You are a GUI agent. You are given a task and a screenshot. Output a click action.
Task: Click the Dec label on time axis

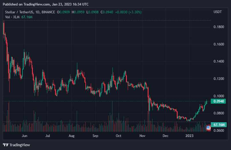pos(166,136)
